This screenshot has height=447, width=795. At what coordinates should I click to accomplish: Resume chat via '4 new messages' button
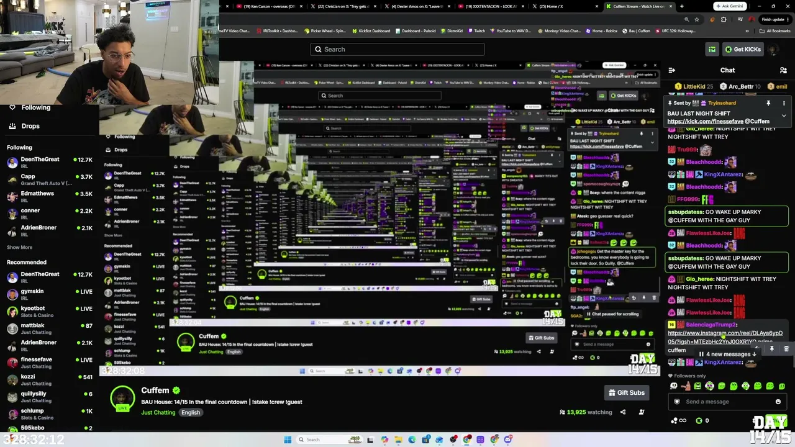[x=727, y=354]
